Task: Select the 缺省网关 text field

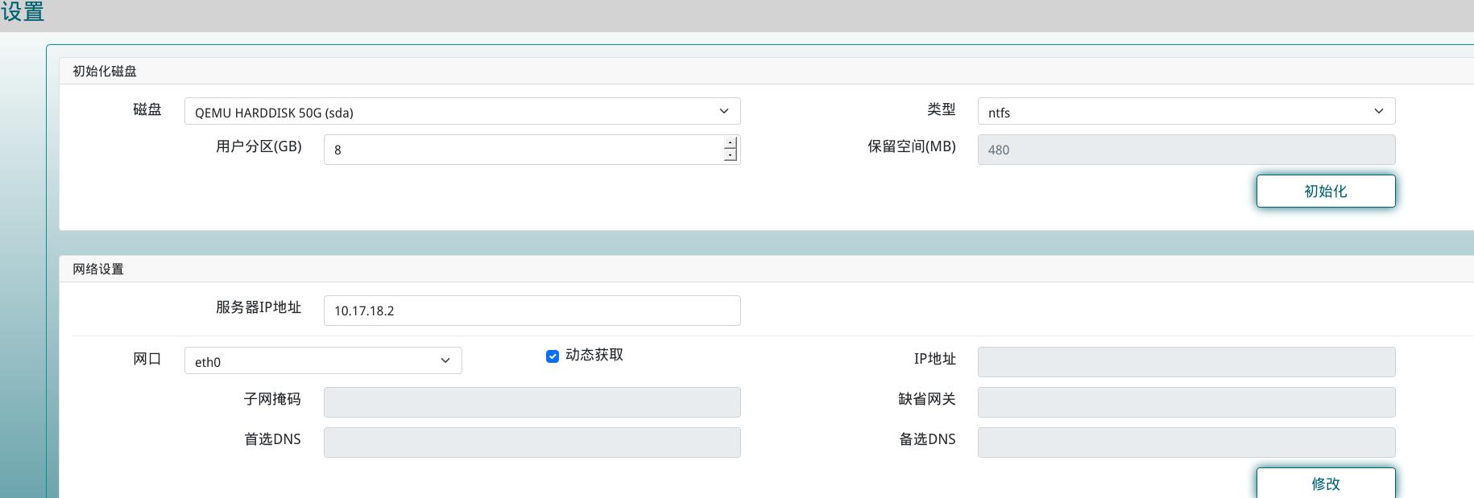Action: click(1186, 402)
